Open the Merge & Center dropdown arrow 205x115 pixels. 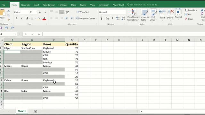click(x=97, y=19)
